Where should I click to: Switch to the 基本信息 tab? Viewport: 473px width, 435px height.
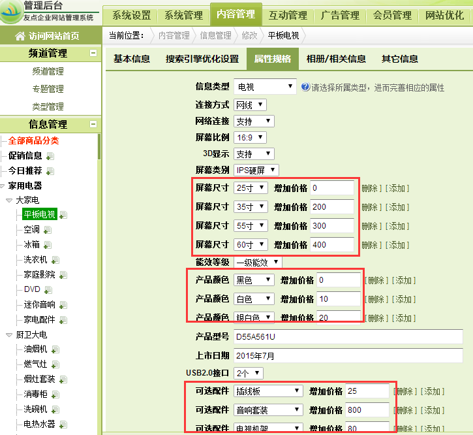(132, 59)
